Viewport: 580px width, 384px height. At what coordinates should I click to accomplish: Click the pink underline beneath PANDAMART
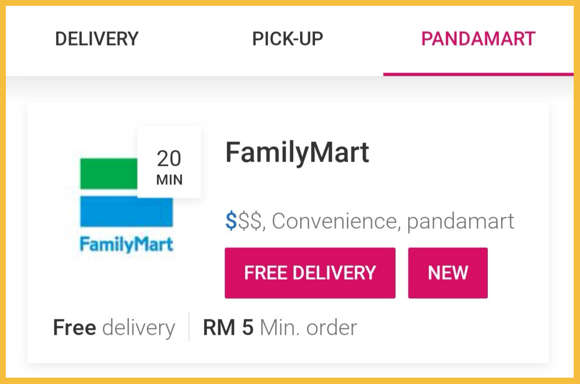pos(478,74)
